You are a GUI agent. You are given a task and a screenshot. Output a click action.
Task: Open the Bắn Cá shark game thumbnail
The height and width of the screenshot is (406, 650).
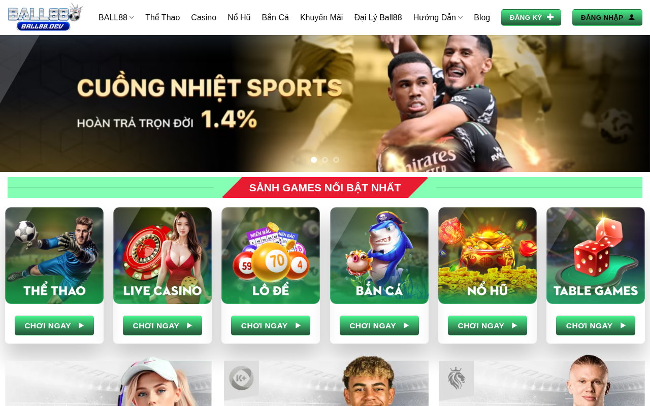pyautogui.click(x=379, y=255)
